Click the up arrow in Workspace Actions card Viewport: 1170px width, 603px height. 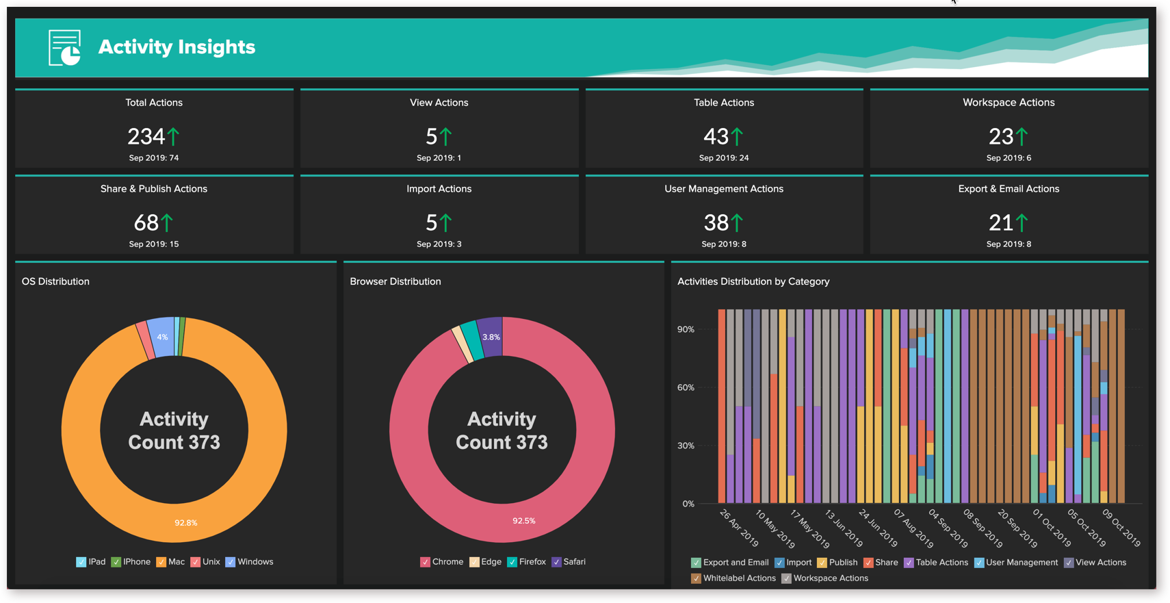[1022, 137]
